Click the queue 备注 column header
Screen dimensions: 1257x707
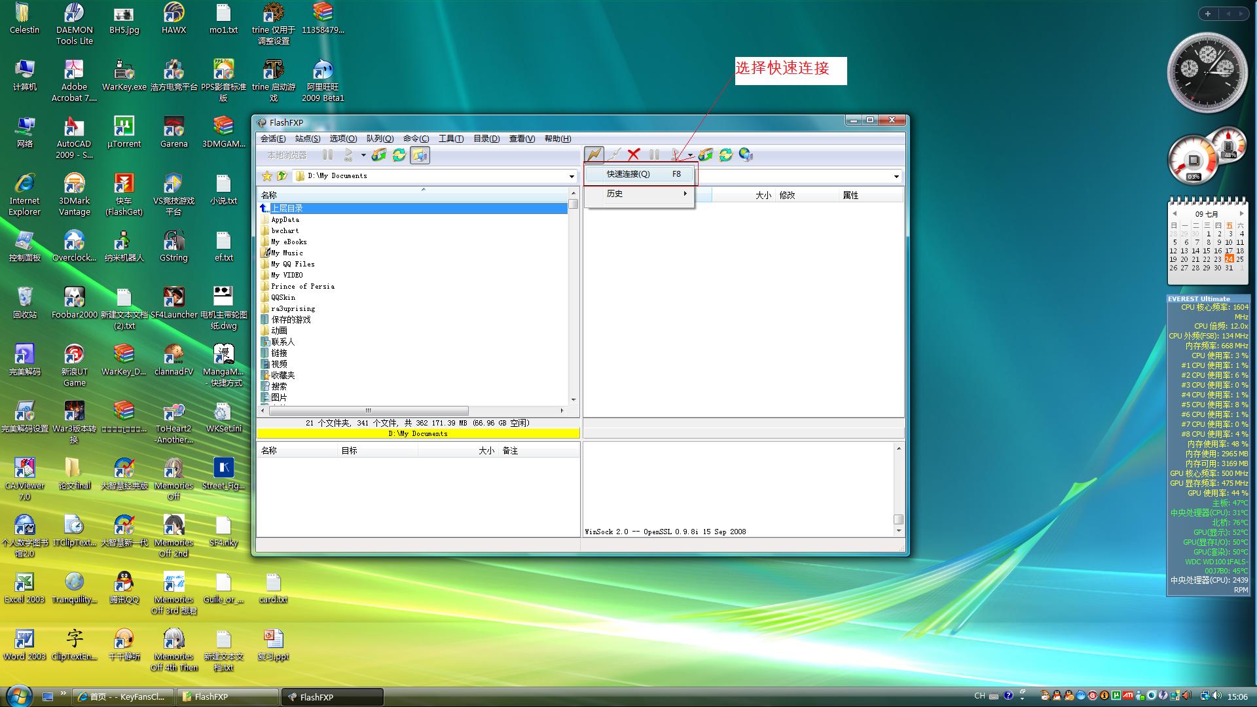[539, 450]
